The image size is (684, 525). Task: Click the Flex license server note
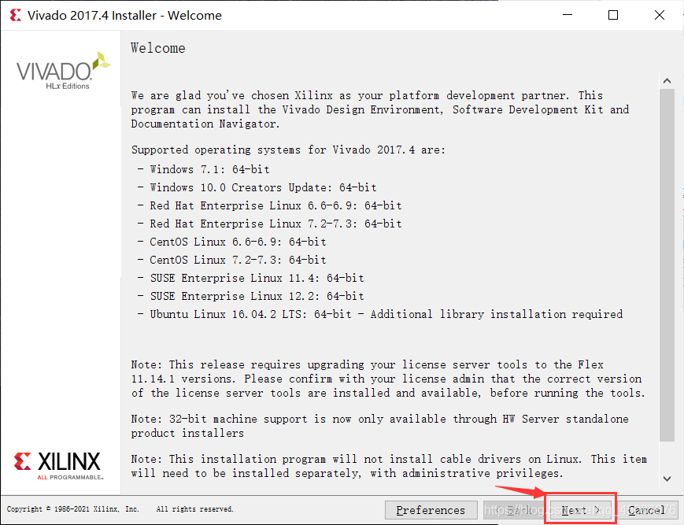tap(388, 379)
